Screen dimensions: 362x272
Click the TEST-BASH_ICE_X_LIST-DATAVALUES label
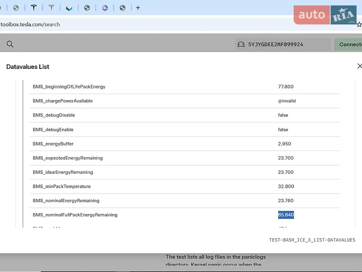pos(312,240)
